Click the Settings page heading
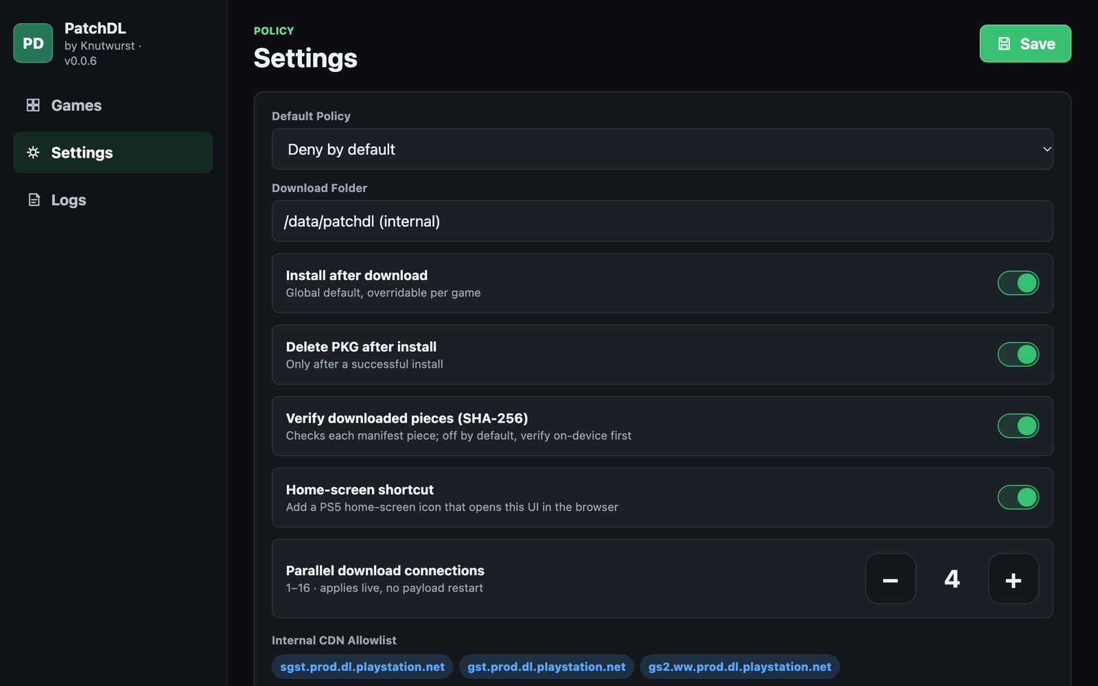 tap(305, 58)
